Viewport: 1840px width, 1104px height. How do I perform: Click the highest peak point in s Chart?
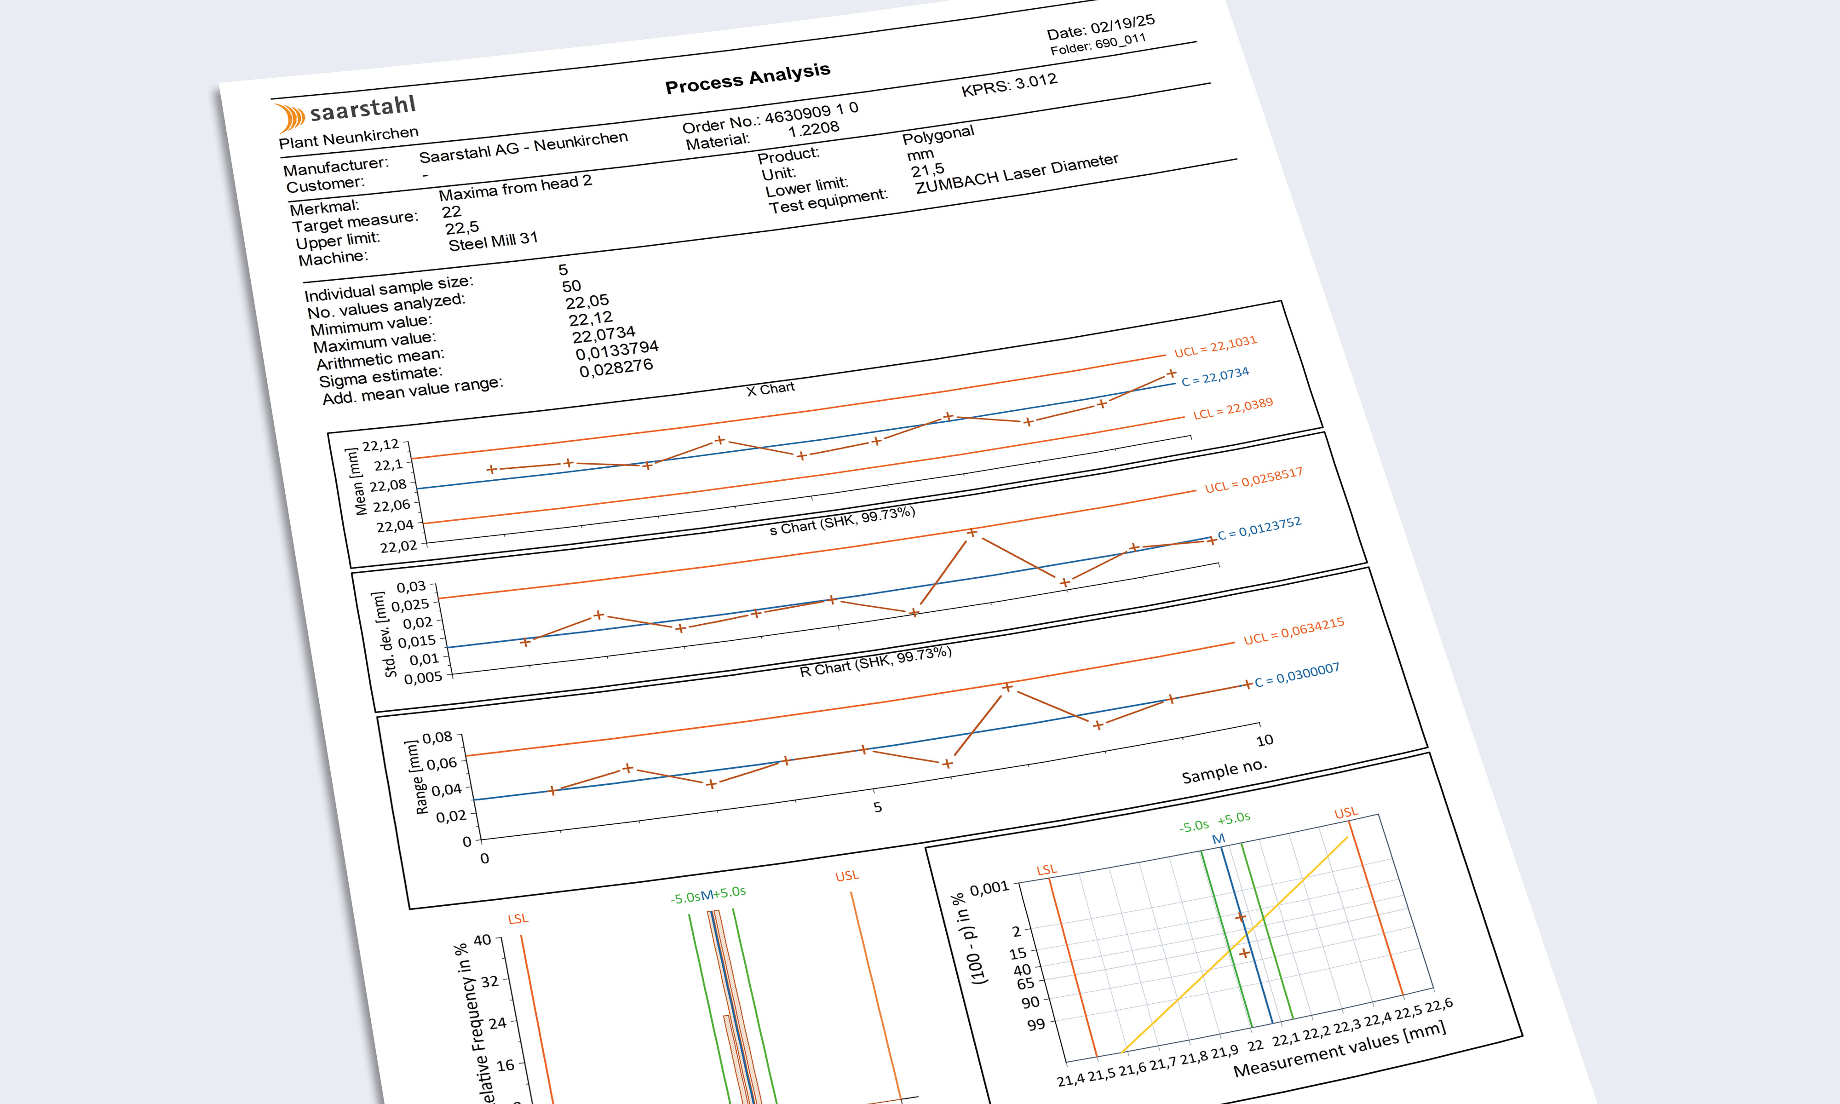pyautogui.click(x=972, y=533)
